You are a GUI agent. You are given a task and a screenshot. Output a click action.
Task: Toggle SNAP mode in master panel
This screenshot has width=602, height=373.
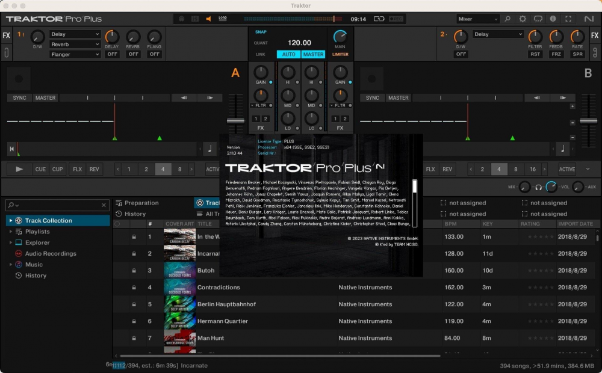[x=261, y=32]
